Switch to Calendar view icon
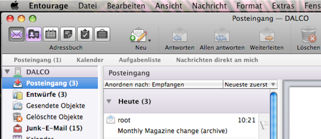 (51, 34)
